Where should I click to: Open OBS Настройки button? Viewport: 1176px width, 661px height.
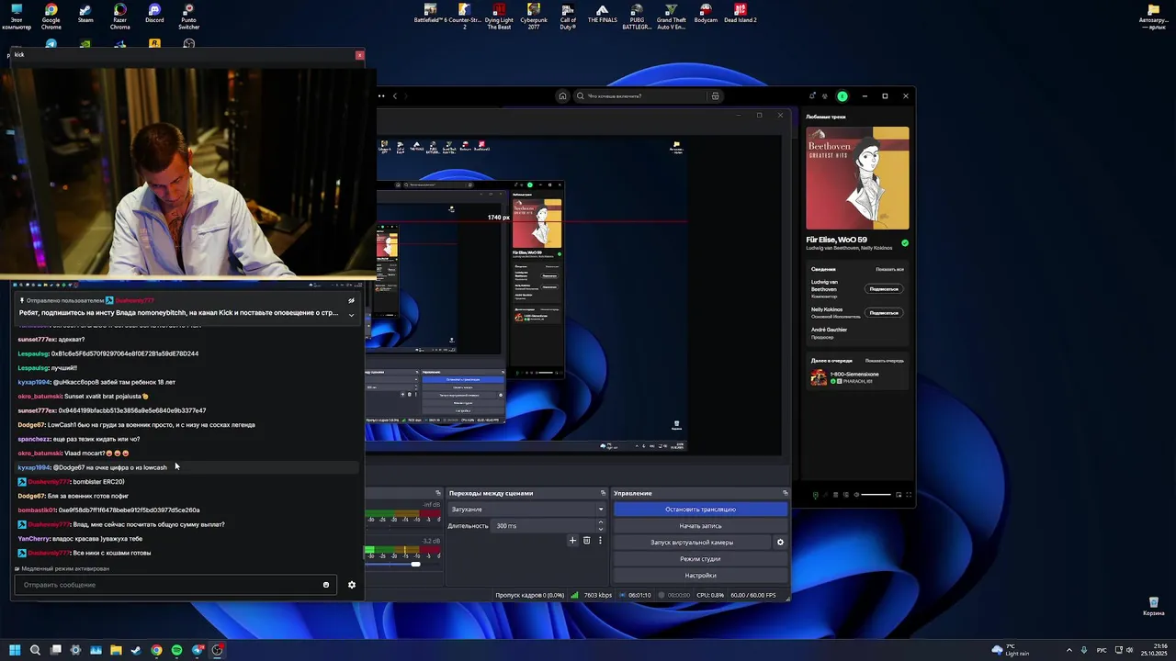pyautogui.click(x=700, y=576)
